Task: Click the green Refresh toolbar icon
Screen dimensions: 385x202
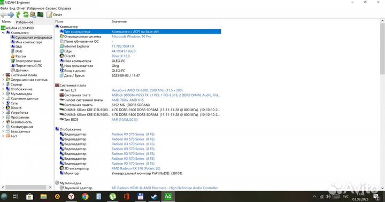Action: tap(26, 15)
